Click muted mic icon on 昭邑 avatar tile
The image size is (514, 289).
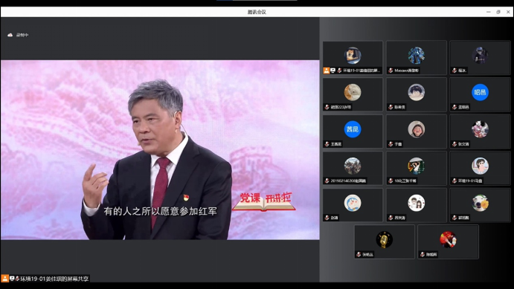(x=454, y=107)
